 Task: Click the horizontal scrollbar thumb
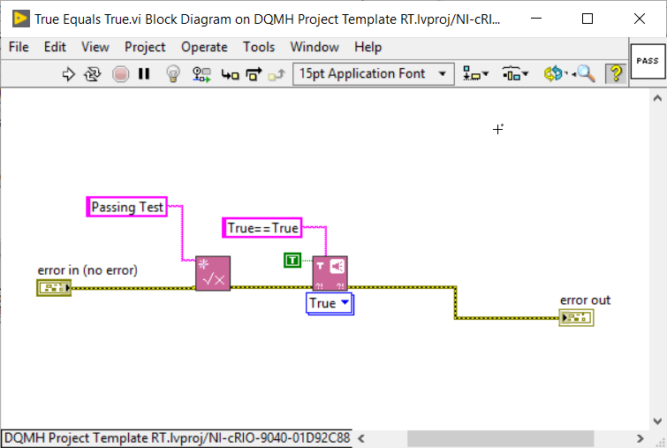[501, 438]
